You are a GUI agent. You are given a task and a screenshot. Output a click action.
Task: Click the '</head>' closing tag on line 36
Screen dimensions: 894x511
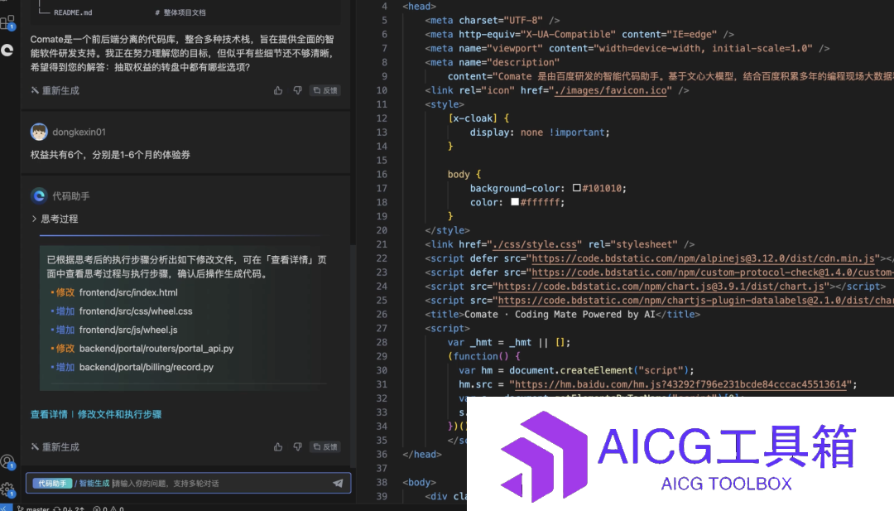[x=422, y=455]
